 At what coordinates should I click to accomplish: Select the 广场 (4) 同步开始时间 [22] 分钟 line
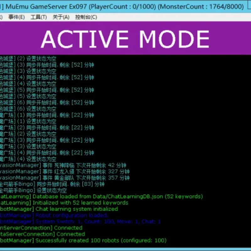pos(47,153)
